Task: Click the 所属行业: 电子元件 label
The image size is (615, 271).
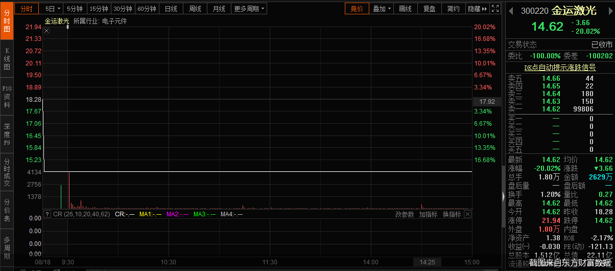Action: [x=100, y=21]
